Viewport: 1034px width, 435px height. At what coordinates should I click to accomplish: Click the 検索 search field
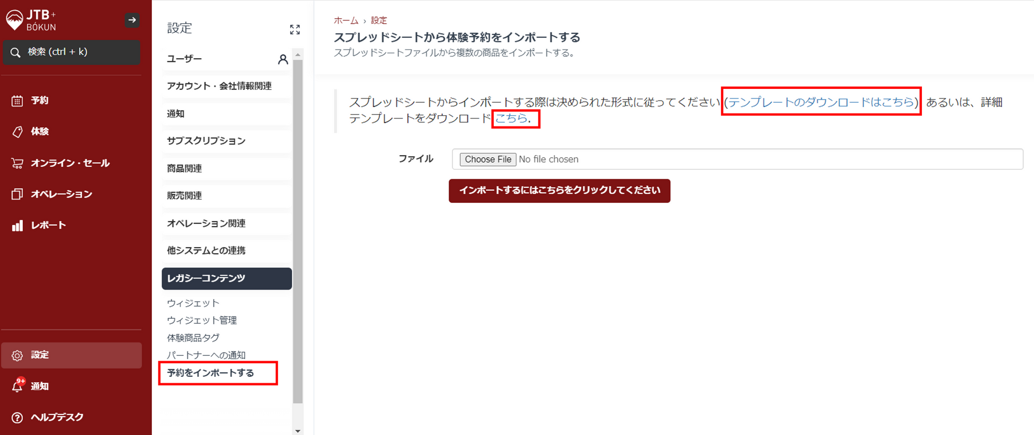click(72, 52)
